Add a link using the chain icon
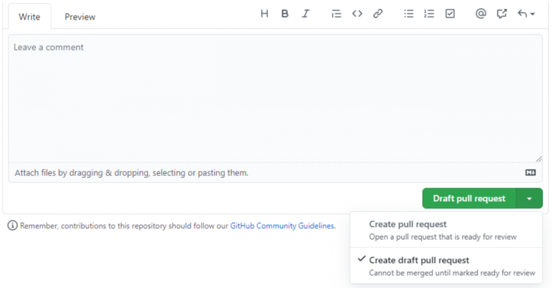 pos(378,14)
